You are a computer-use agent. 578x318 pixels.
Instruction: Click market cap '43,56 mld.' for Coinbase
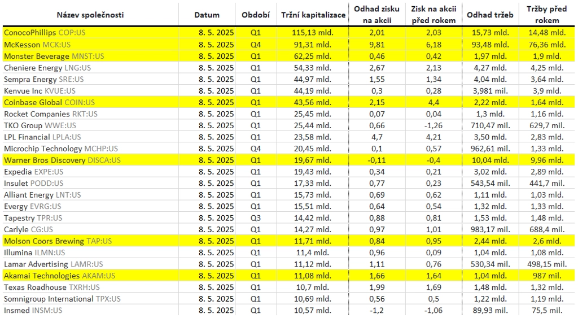pyautogui.click(x=313, y=103)
